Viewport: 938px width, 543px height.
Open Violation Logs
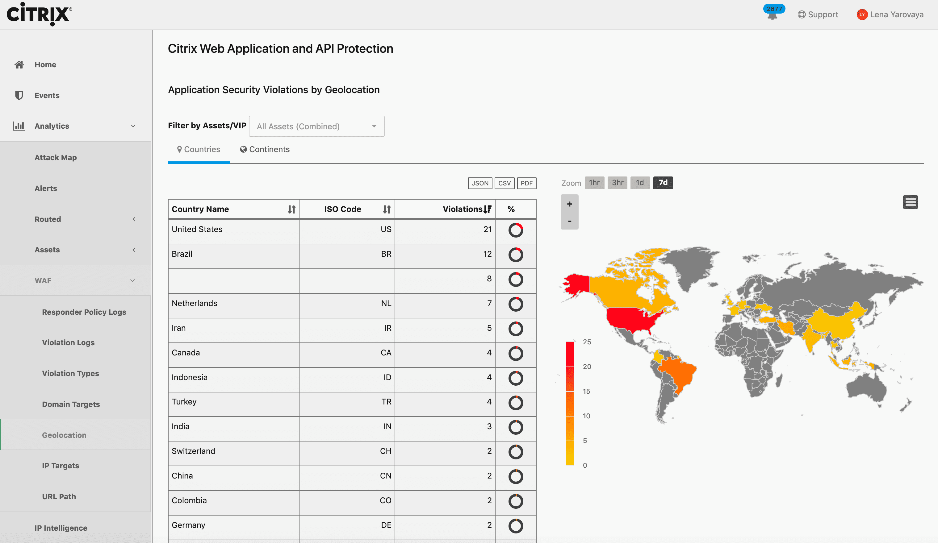pyautogui.click(x=69, y=342)
